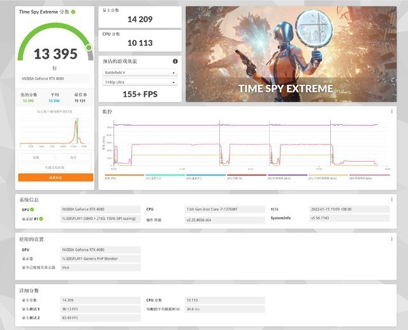The image size is (408, 330).
Task: Click the info icon in estimated game performance
Action: point(175,61)
